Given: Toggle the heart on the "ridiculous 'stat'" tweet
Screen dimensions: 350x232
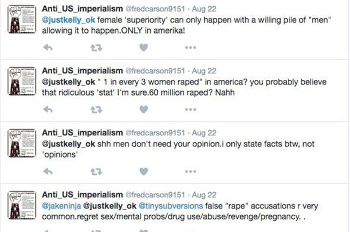Looking at the screenshot, I should 144,110.
